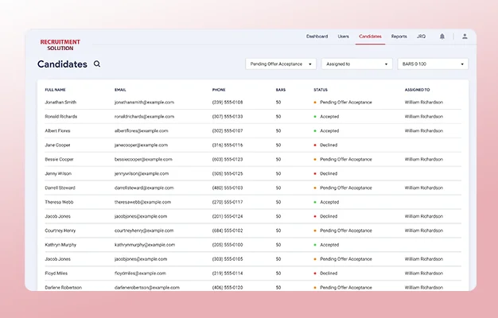This screenshot has height=318, width=498.
Task: Click the Recruitment Solution logo
Action: (x=60, y=45)
